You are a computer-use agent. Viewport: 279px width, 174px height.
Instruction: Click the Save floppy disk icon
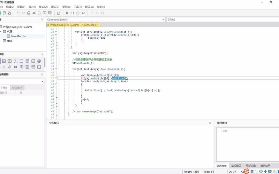coord(10,13)
